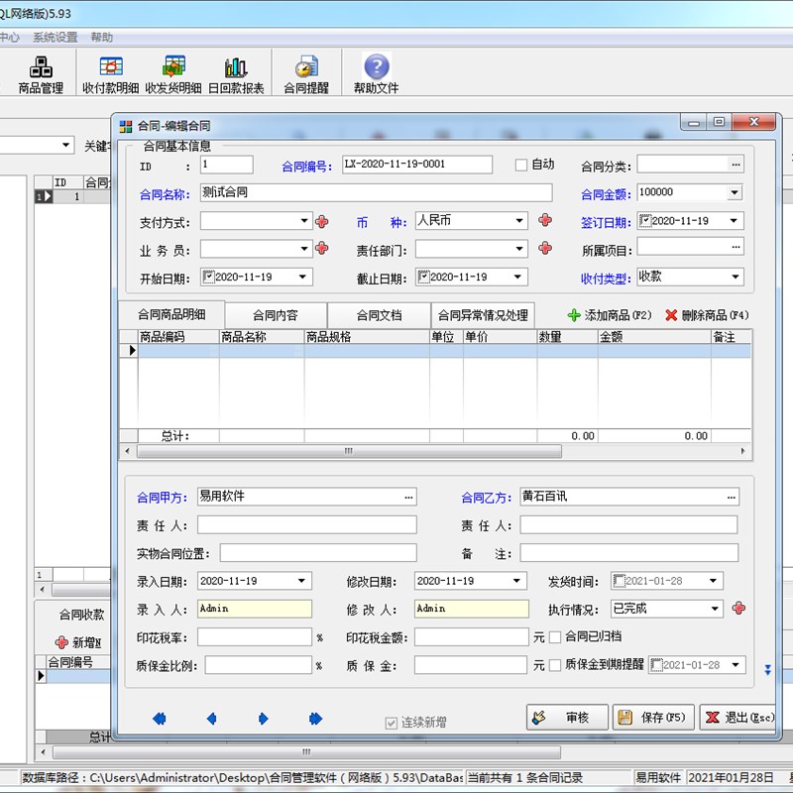
Task: Enable the 自动 checkbox beside 合同编号
Action: (x=519, y=165)
